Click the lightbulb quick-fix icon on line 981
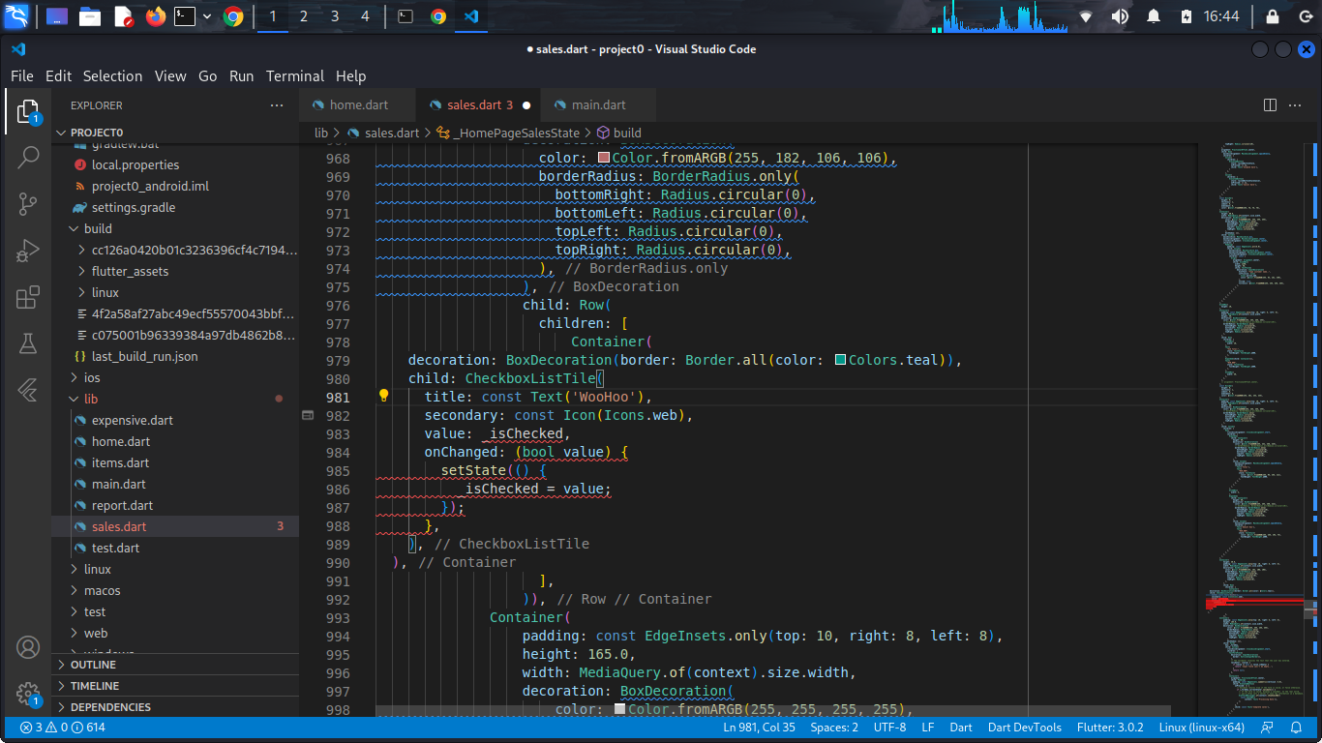Image resolution: width=1322 pixels, height=743 pixels. 383,396
